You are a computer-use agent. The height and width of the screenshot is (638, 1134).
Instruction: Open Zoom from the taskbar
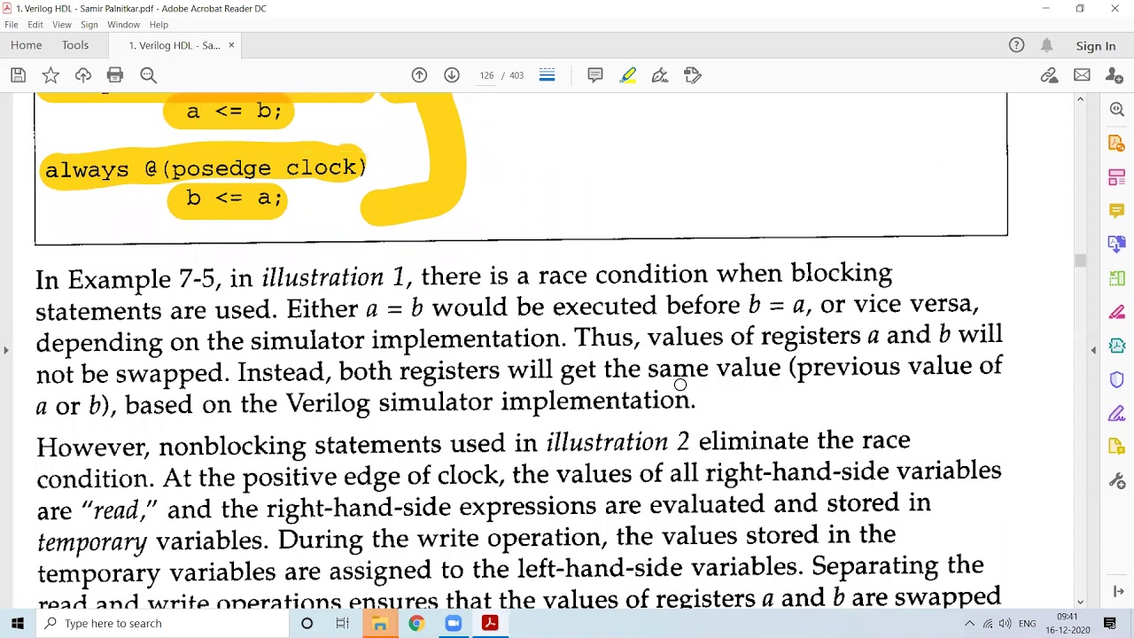pos(453,623)
